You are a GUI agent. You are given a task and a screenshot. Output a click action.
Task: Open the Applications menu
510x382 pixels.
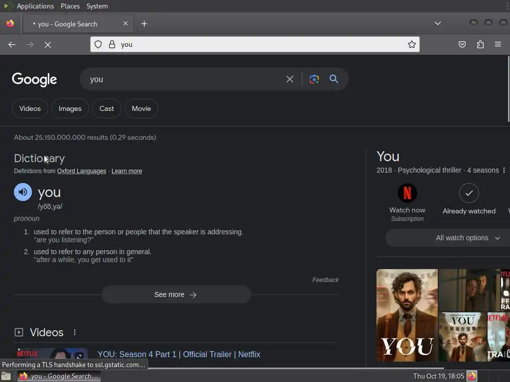coord(35,6)
